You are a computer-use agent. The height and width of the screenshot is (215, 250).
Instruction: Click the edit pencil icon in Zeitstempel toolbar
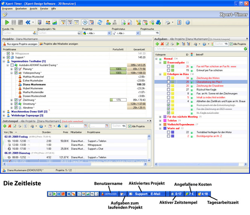[x=15, y=126]
